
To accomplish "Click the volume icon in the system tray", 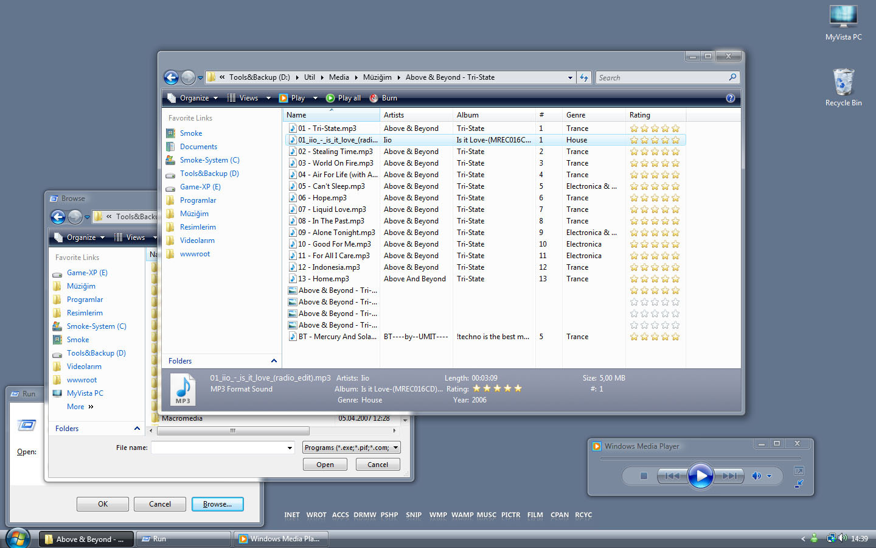I will [843, 538].
